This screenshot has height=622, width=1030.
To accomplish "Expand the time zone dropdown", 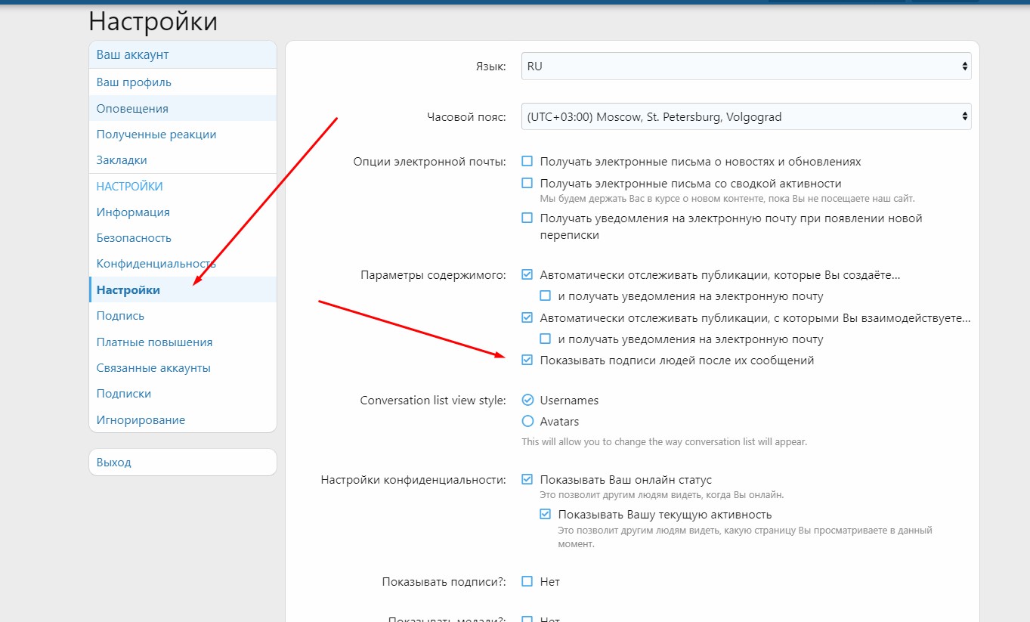I will coord(746,117).
